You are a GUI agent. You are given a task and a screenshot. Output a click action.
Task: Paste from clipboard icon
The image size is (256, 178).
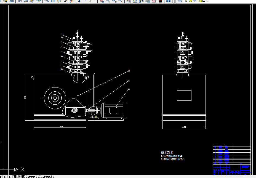59,1
